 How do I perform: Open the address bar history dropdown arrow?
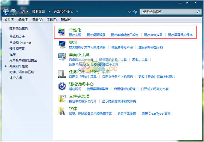129,12
